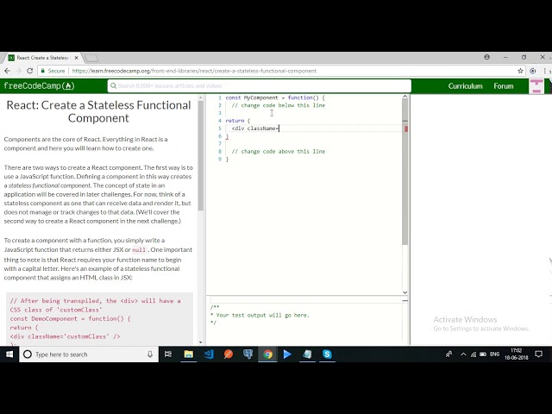Viewport: 552px width, 414px height.
Task: Click the instructions panel scroll-down arrow
Action: point(201,342)
